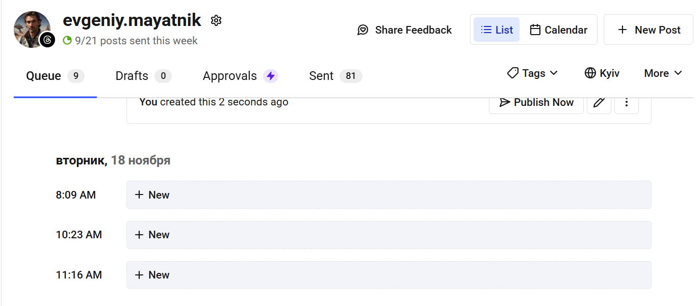700x306 pixels.
Task: Expand the More dropdown menu
Action: (663, 73)
